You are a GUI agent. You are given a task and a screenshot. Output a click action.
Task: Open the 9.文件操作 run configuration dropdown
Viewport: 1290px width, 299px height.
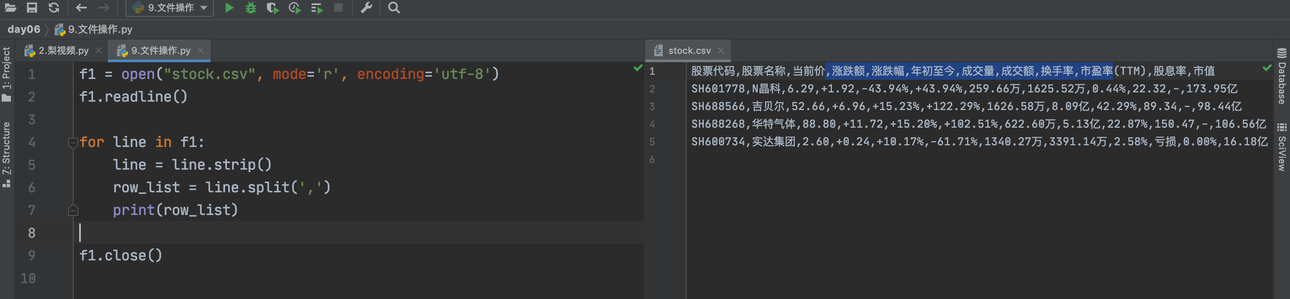click(x=170, y=8)
